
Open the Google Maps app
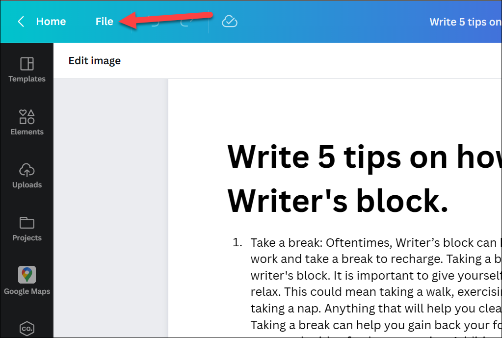(27, 281)
